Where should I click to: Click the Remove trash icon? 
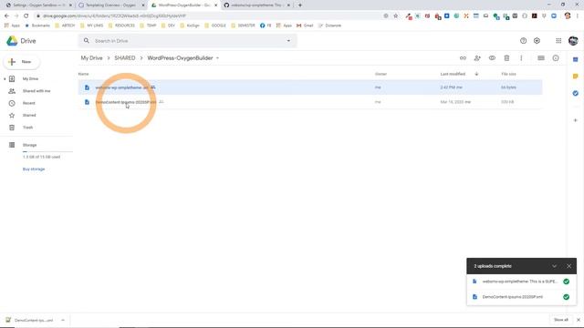(x=506, y=58)
